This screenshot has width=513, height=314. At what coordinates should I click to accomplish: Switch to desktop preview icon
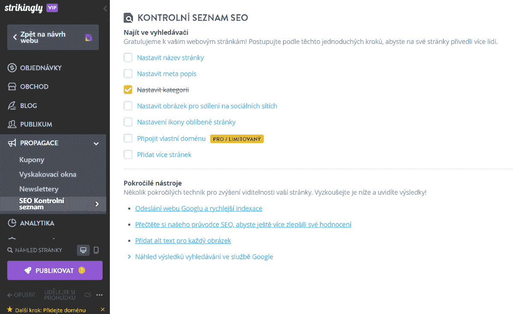tap(83, 250)
